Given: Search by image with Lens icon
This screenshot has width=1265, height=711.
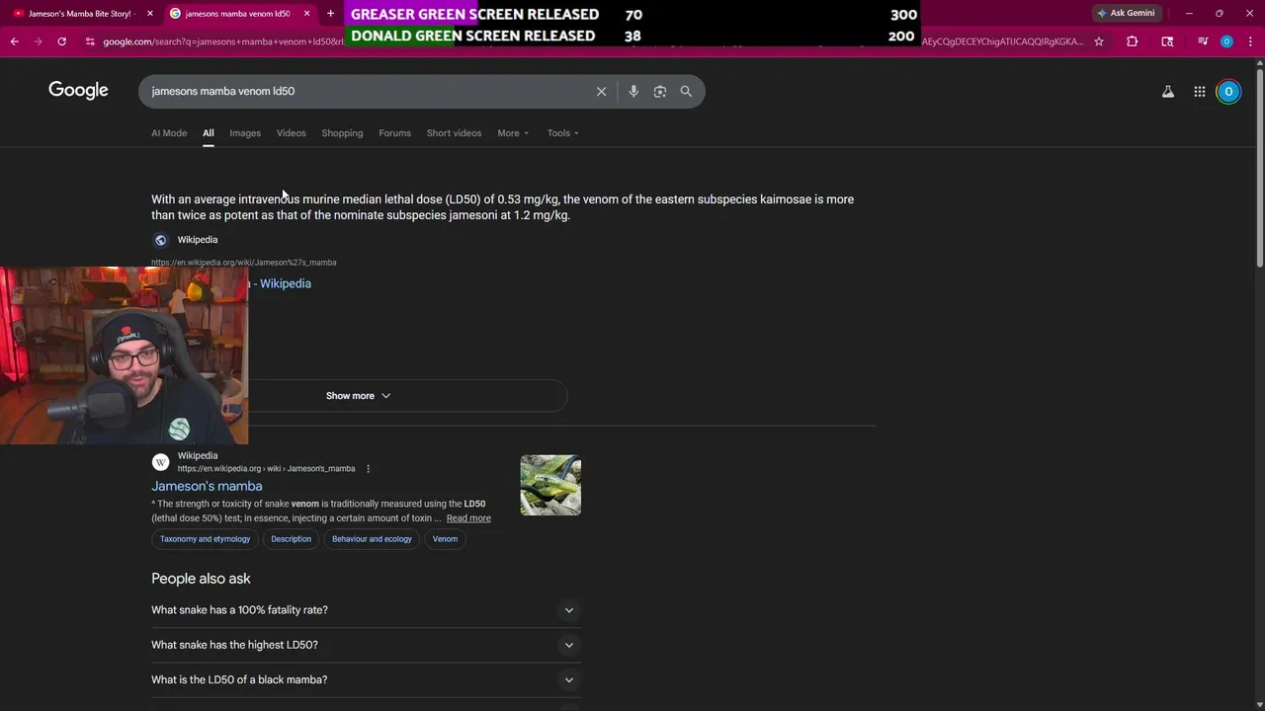Looking at the screenshot, I should tap(659, 91).
